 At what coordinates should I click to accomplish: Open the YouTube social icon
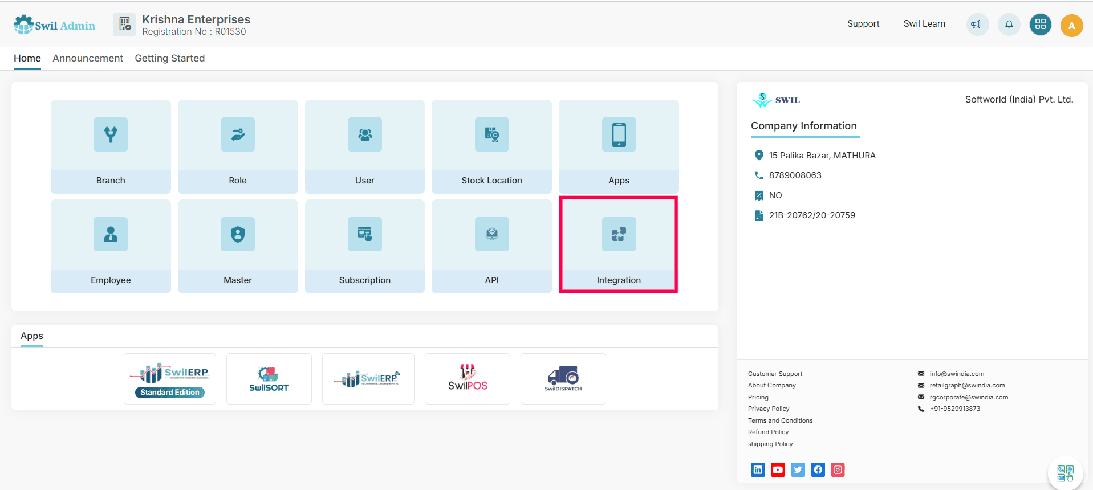click(778, 469)
